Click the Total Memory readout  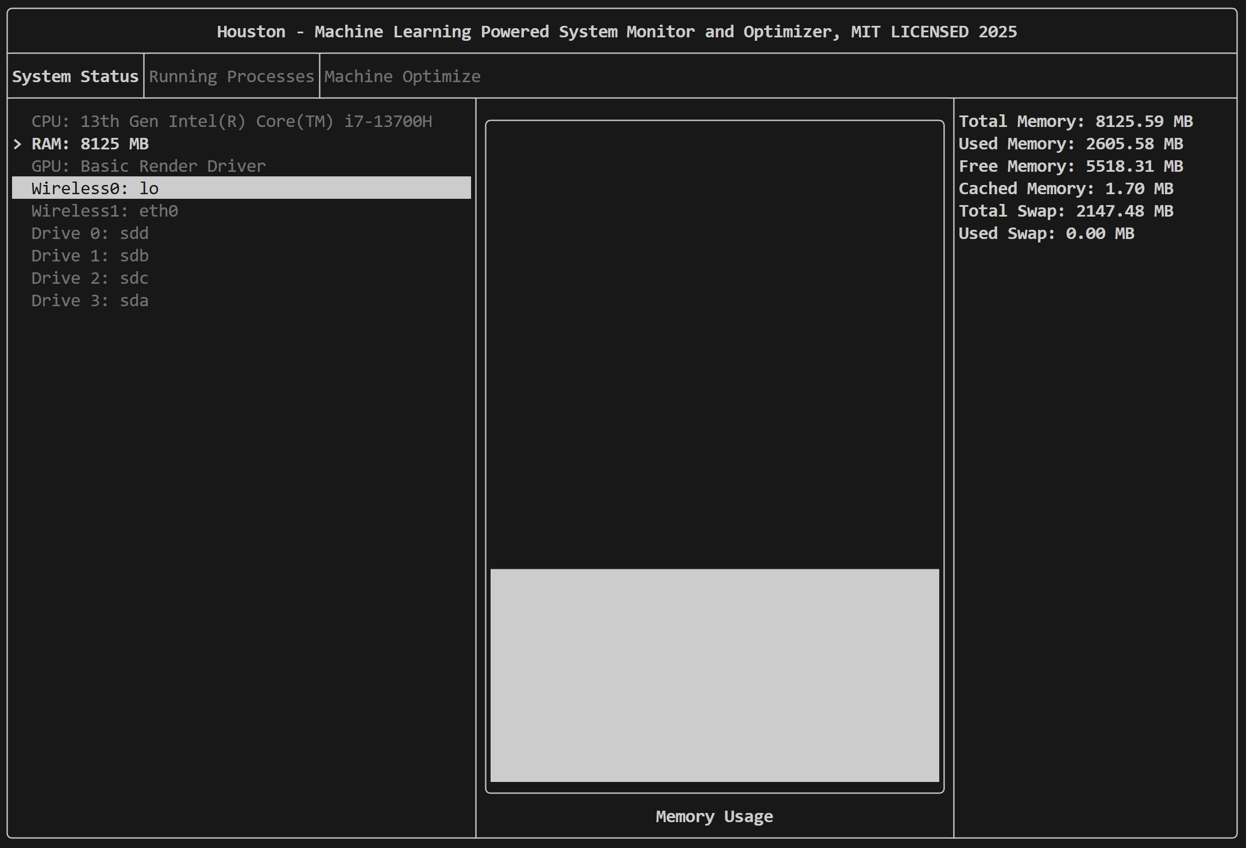(1075, 121)
